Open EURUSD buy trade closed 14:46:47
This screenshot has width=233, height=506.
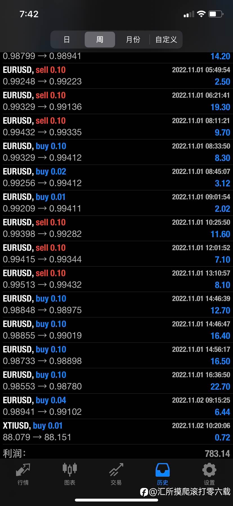[x=116, y=330]
